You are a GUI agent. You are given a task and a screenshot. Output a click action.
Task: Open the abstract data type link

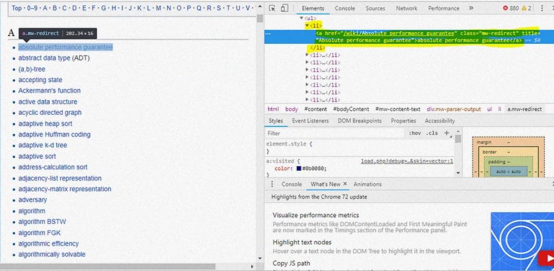pos(44,58)
